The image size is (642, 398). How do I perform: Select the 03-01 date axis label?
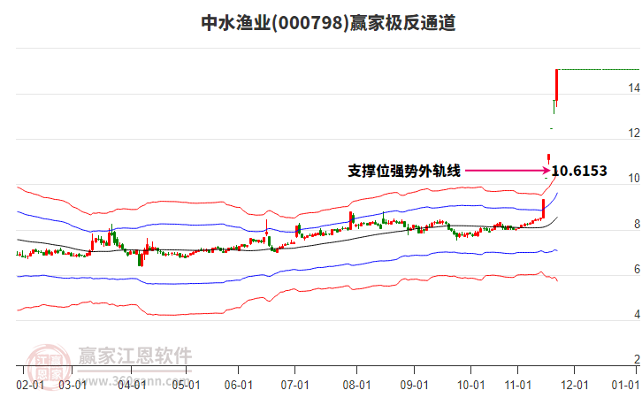pos(73,386)
